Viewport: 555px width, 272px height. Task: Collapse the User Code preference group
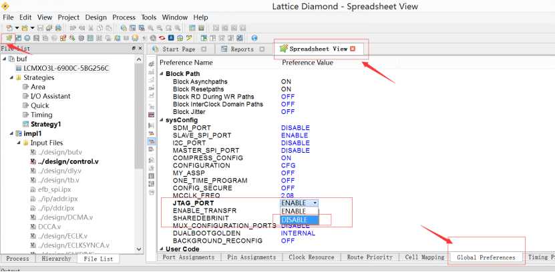click(162, 249)
